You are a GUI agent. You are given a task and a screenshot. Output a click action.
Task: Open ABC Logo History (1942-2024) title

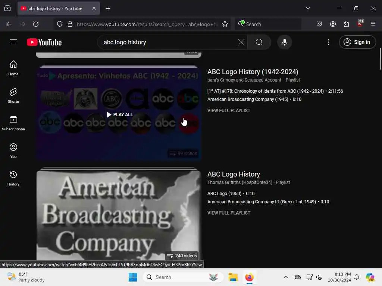253,72
